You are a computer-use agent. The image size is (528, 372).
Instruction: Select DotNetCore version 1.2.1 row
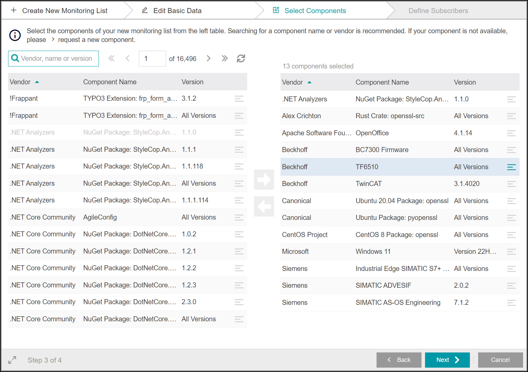(x=127, y=251)
